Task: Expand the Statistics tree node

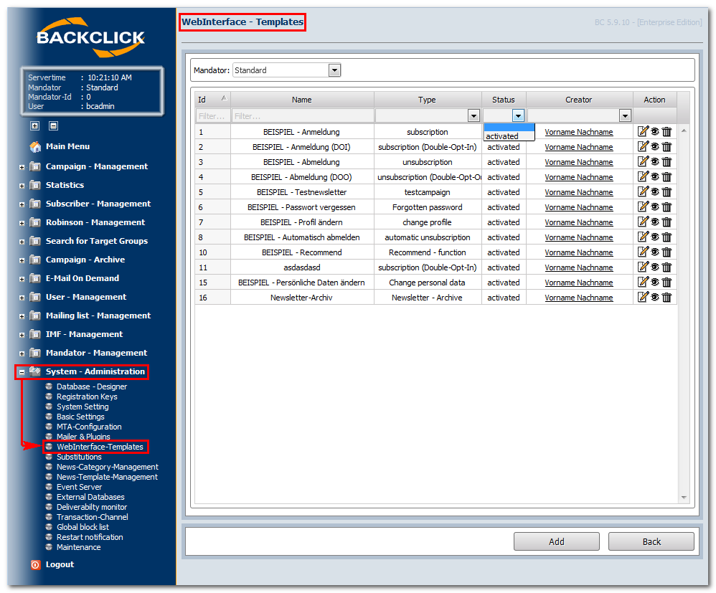Action: pyautogui.click(x=22, y=186)
